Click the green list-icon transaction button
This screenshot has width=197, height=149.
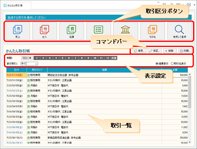98,30
